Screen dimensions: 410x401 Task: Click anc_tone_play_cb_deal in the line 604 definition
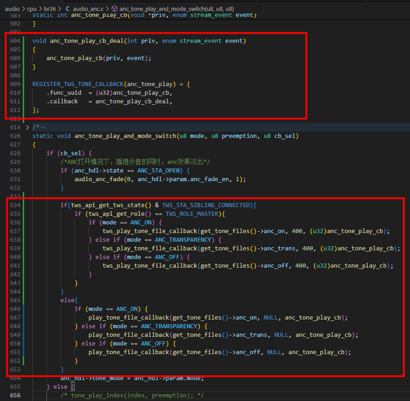87,41
